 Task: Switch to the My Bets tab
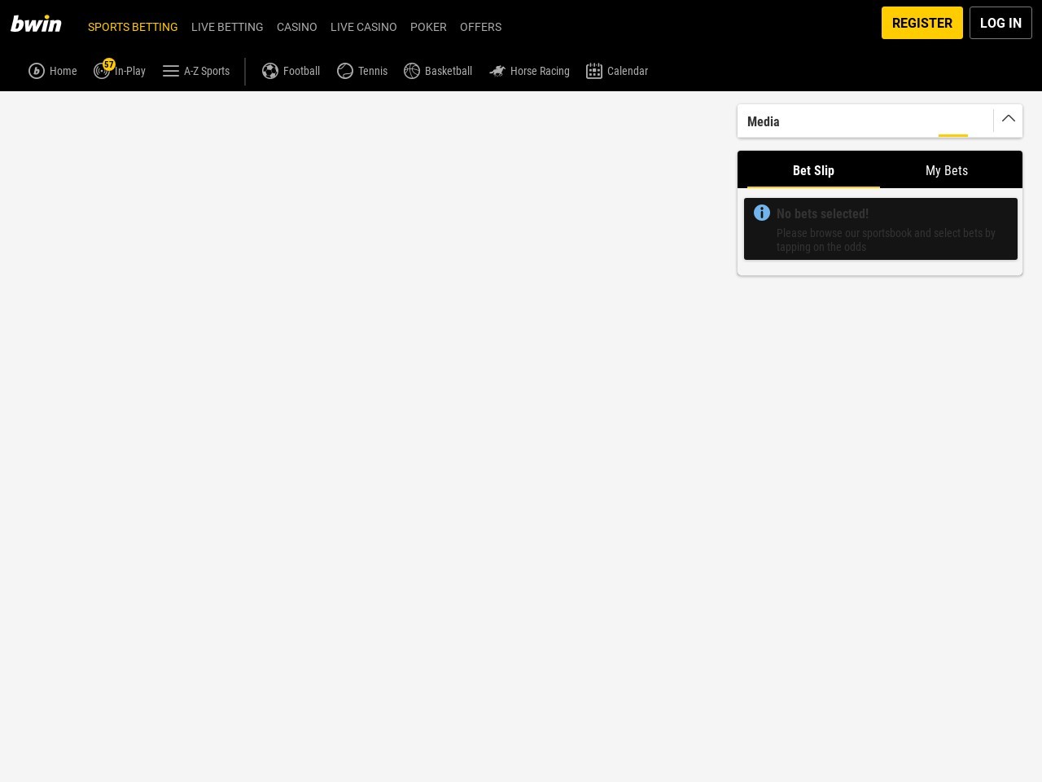pos(947,170)
